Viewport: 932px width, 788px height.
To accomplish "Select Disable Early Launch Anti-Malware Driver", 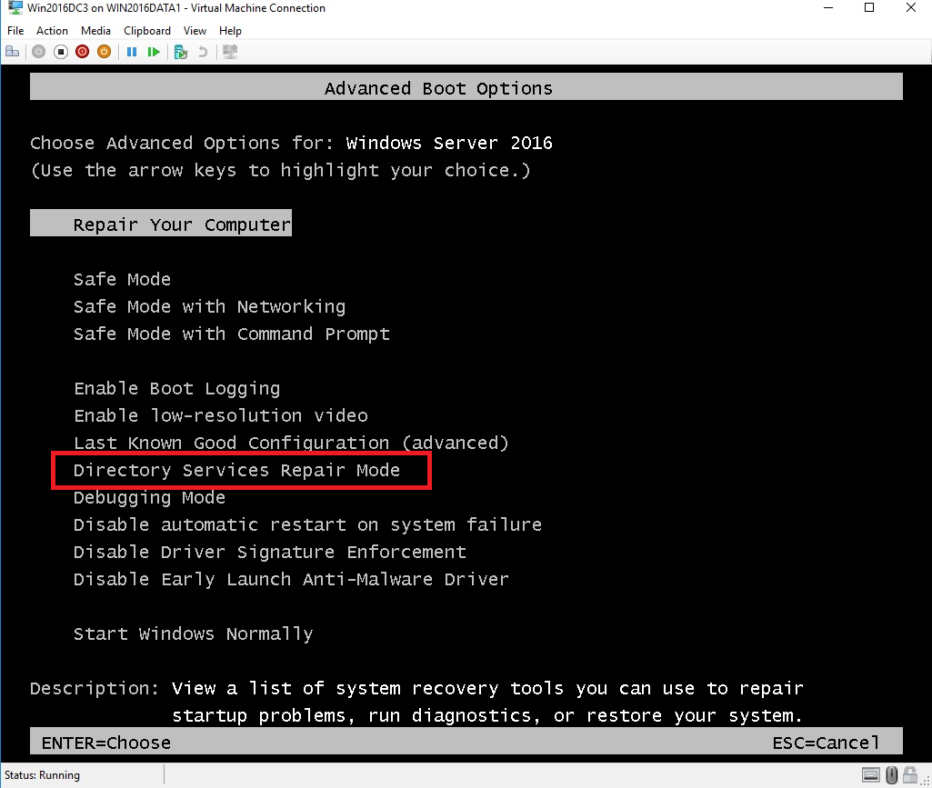I will [x=291, y=580].
